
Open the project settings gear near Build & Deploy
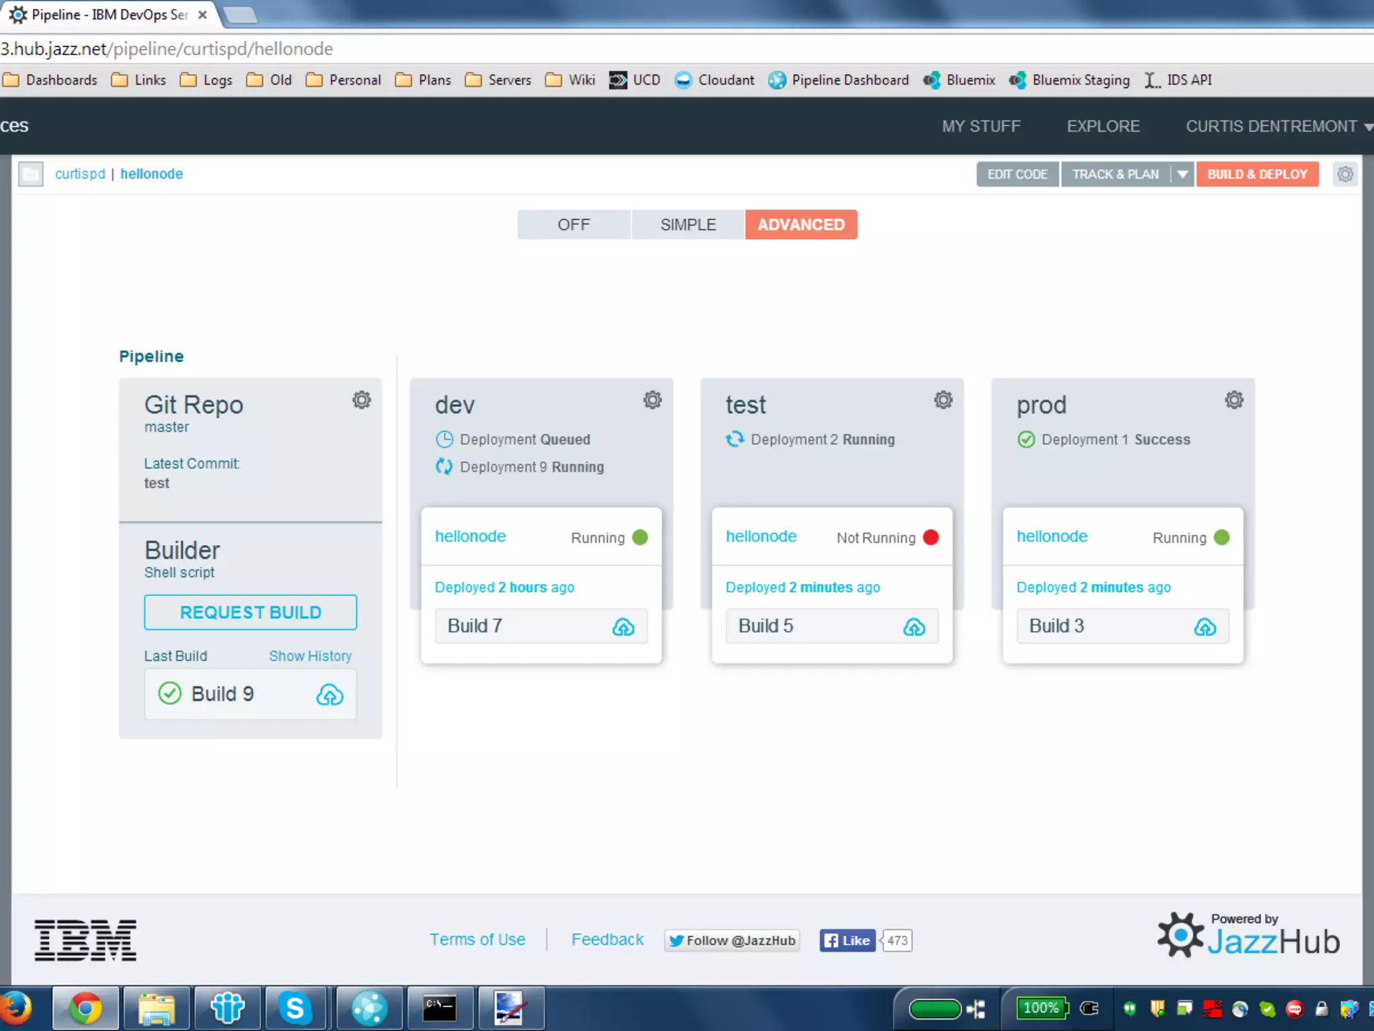1344,175
